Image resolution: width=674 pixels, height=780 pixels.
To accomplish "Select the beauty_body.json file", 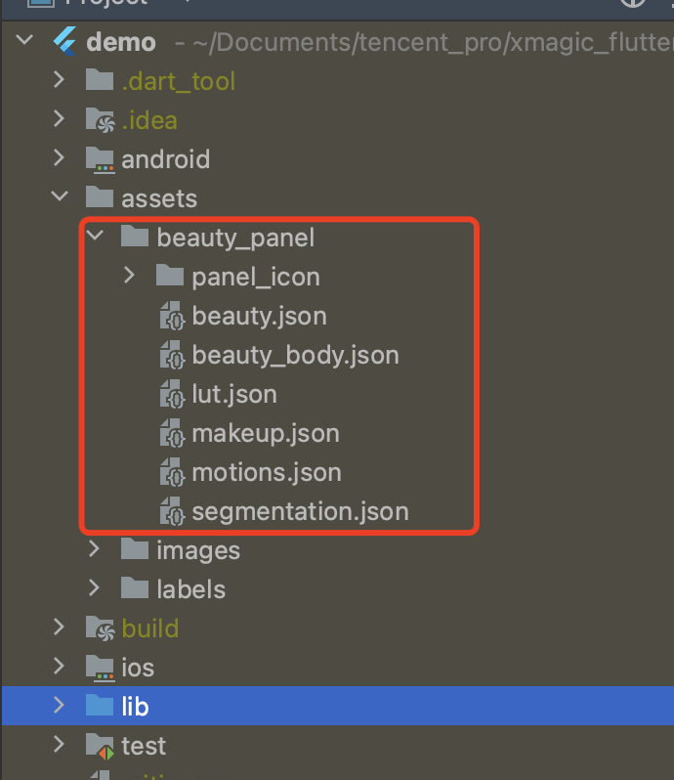I will (x=295, y=355).
